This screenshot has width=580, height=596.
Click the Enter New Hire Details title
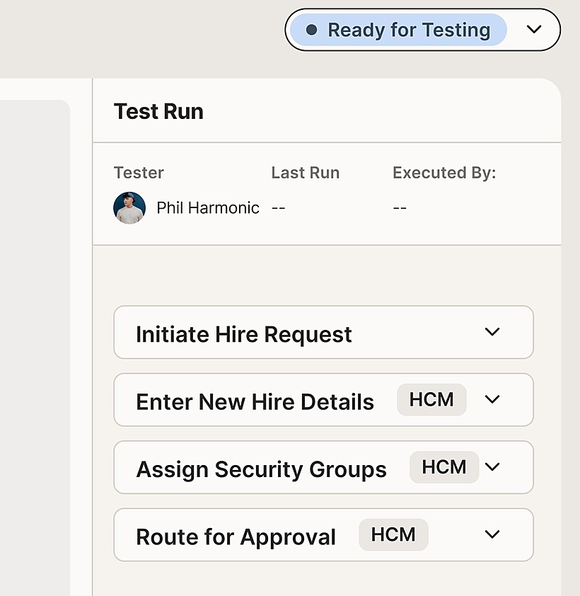tap(255, 402)
